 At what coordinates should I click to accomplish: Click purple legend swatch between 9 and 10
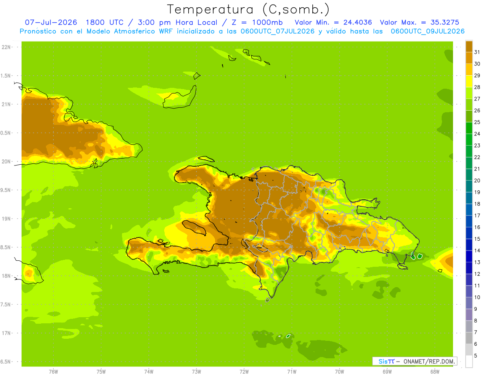click(x=469, y=303)
